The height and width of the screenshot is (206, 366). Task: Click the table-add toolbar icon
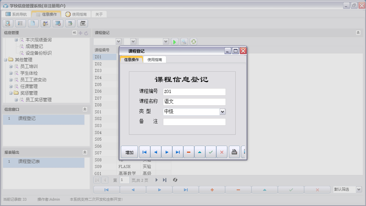click(x=70, y=23)
